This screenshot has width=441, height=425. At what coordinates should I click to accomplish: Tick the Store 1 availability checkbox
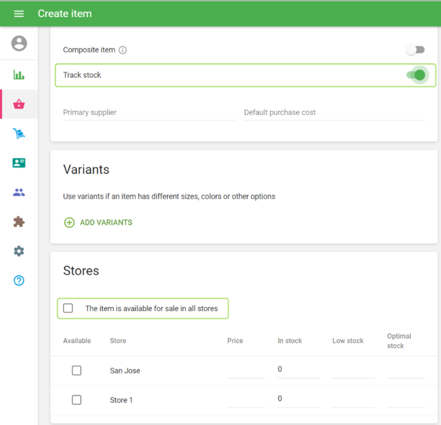(x=77, y=400)
